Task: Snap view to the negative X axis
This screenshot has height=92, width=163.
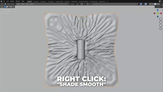Action: pyautogui.click(x=154, y=13)
